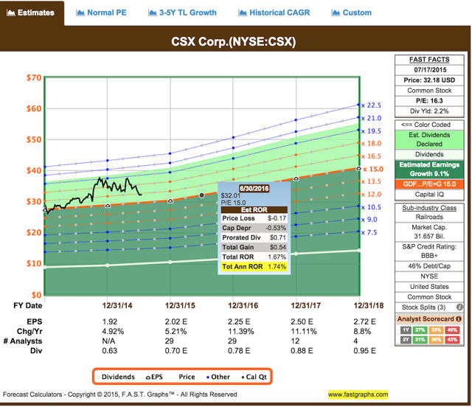Click the chart icon beside Custom
The height and width of the screenshot is (407, 472).
point(336,13)
